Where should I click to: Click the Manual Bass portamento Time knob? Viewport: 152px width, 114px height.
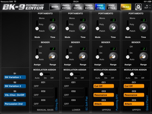53,28
